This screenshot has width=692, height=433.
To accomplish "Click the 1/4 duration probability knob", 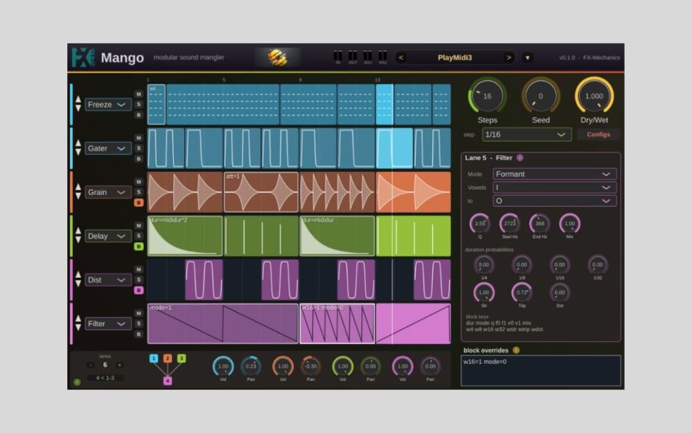I will click(484, 265).
